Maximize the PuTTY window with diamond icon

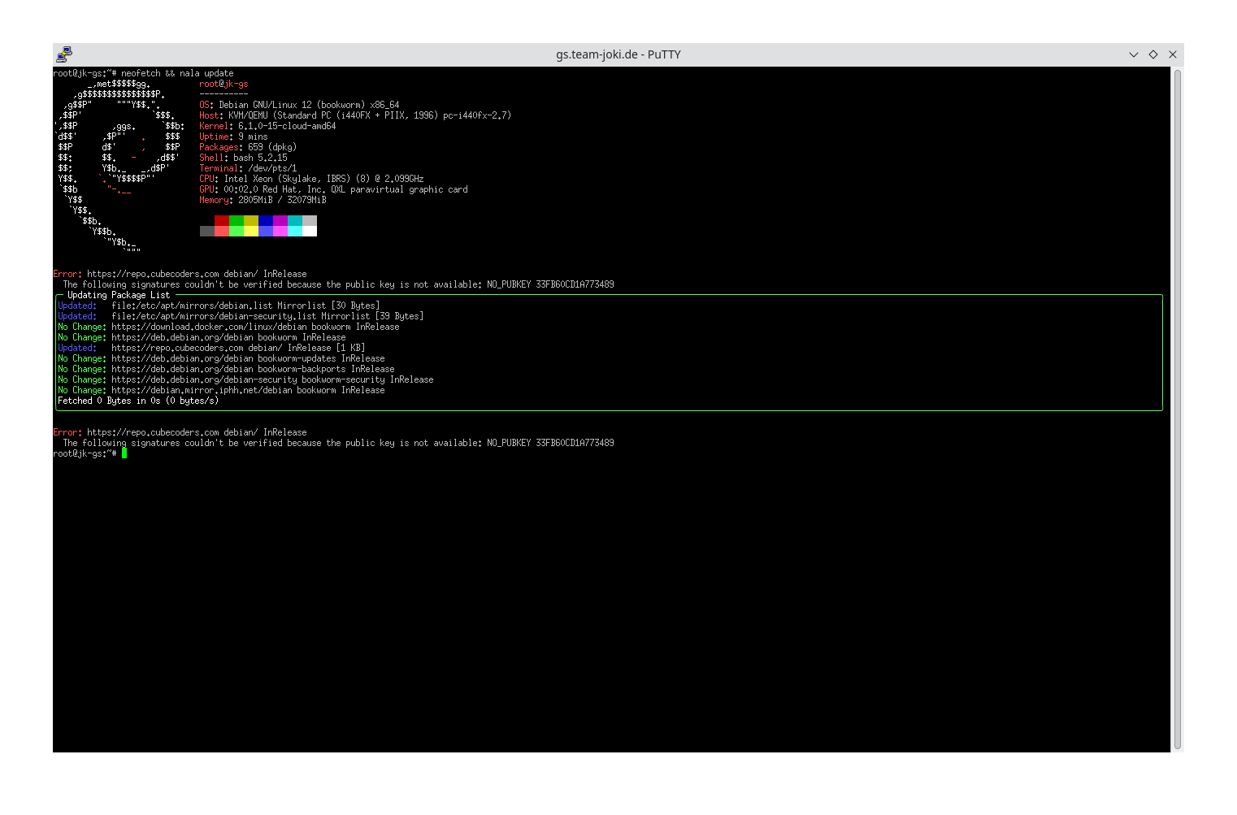click(1153, 54)
